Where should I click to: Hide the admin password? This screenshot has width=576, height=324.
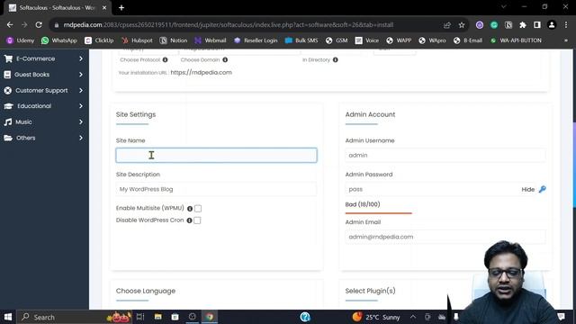pos(528,190)
